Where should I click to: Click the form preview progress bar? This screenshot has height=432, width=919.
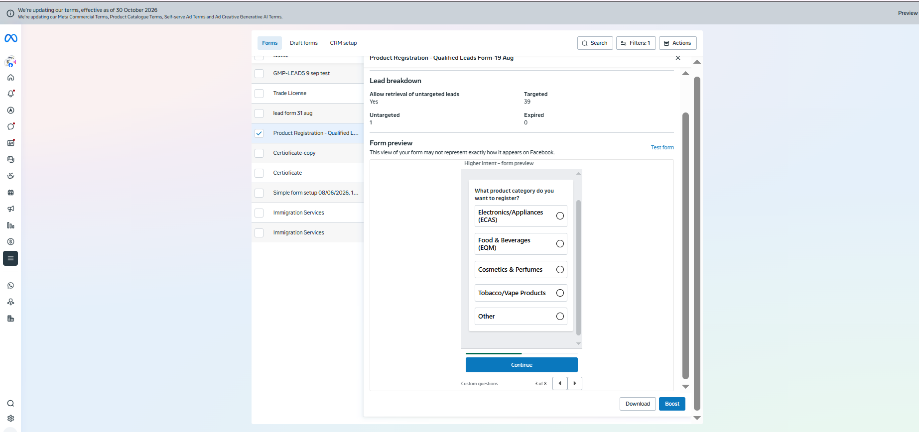(522, 353)
